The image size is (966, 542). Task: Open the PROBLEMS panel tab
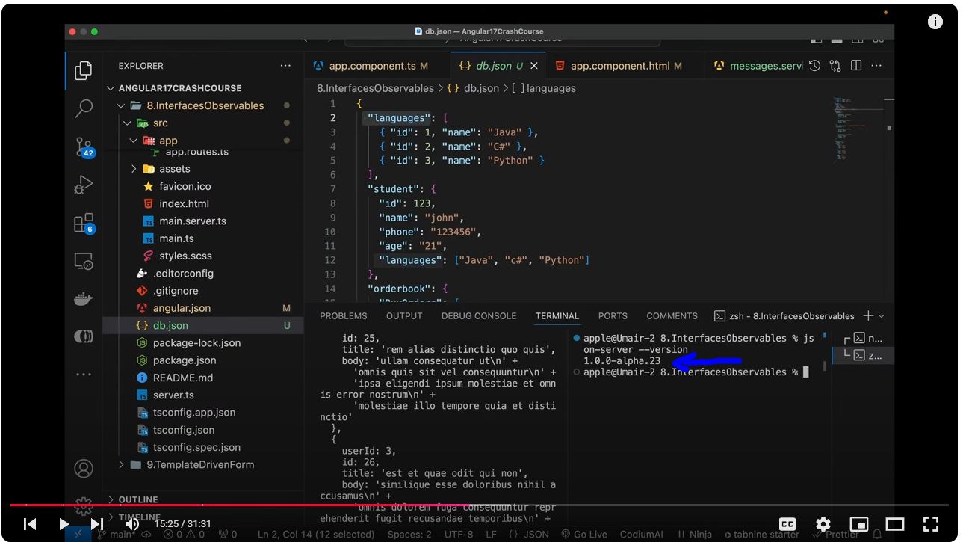pos(343,316)
